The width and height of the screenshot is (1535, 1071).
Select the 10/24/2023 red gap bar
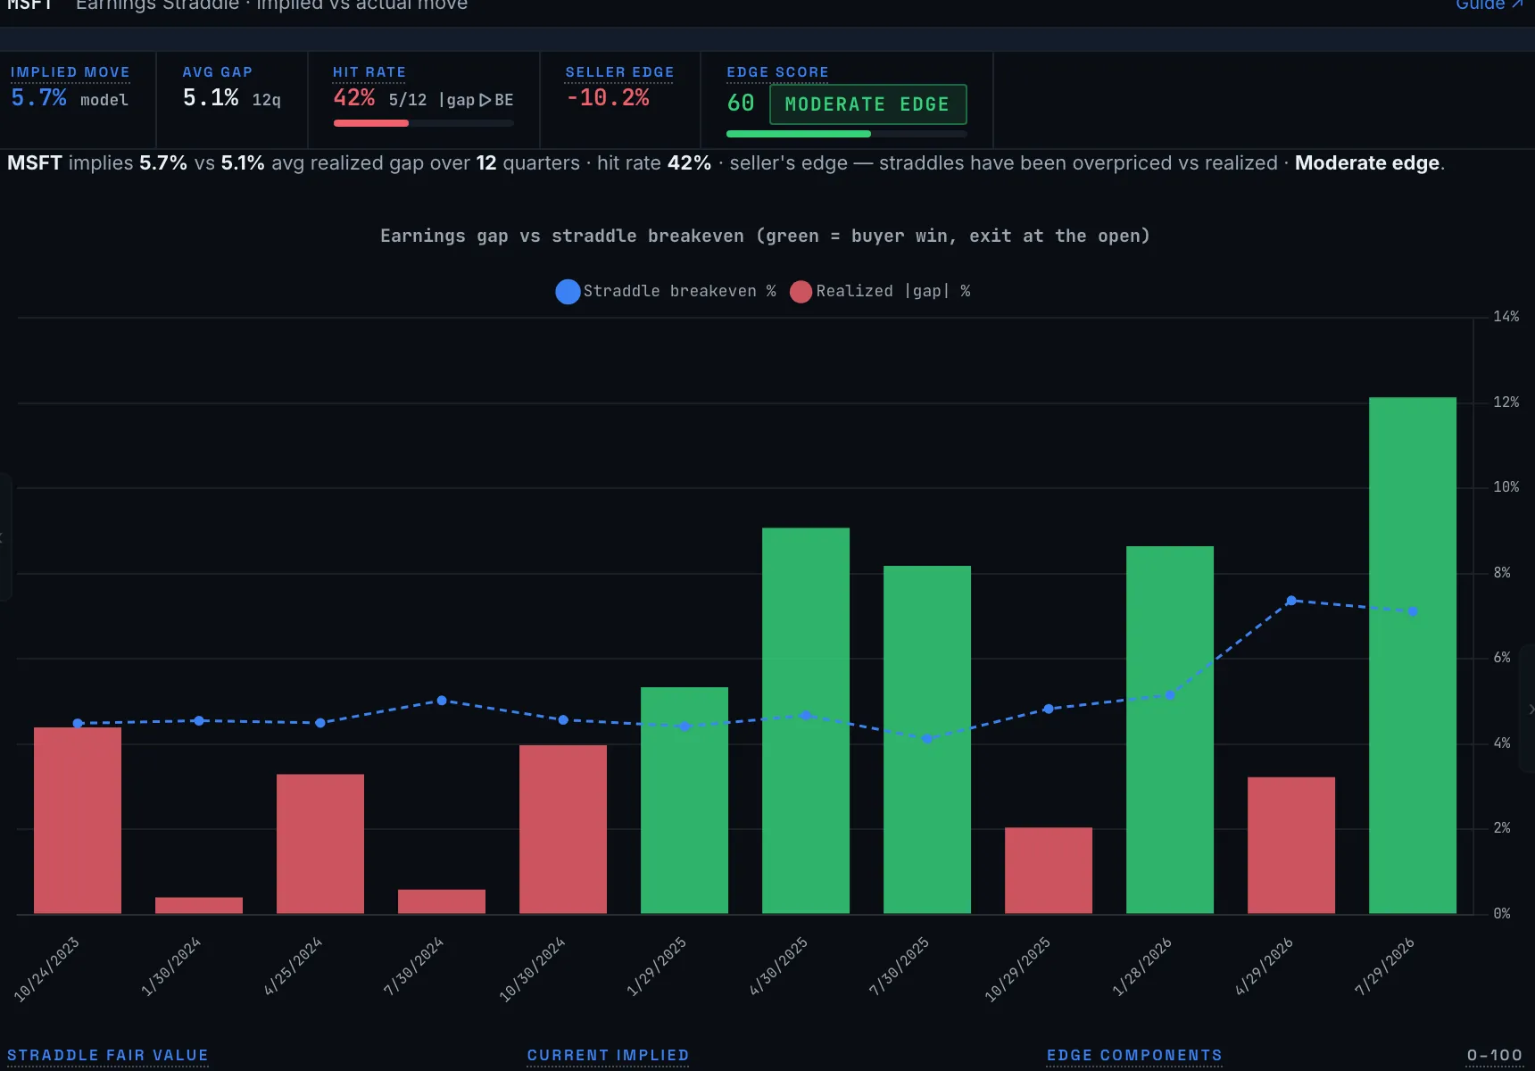tap(78, 820)
